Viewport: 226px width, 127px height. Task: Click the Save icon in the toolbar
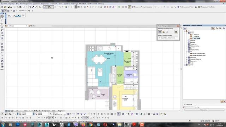[x=8, y=7]
